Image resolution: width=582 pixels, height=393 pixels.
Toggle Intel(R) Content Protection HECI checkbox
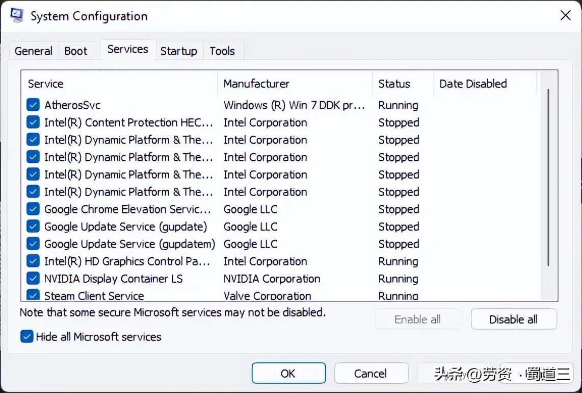point(33,122)
